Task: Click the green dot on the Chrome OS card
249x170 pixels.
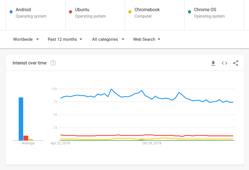Action: [190, 12]
